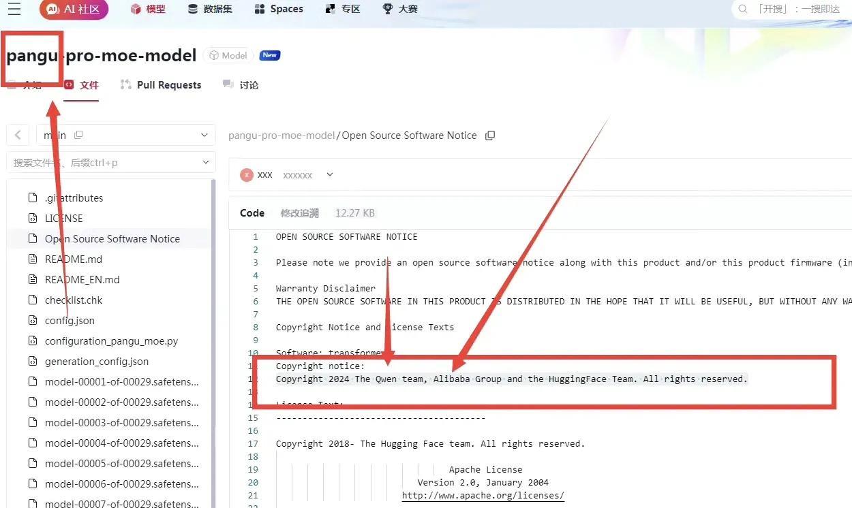The image size is (852, 508).
Task: Select the .gitattributes file
Action: [x=74, y=198]
